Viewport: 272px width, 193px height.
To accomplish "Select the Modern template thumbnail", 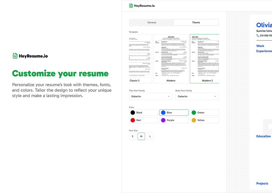I will pos(171,58).
